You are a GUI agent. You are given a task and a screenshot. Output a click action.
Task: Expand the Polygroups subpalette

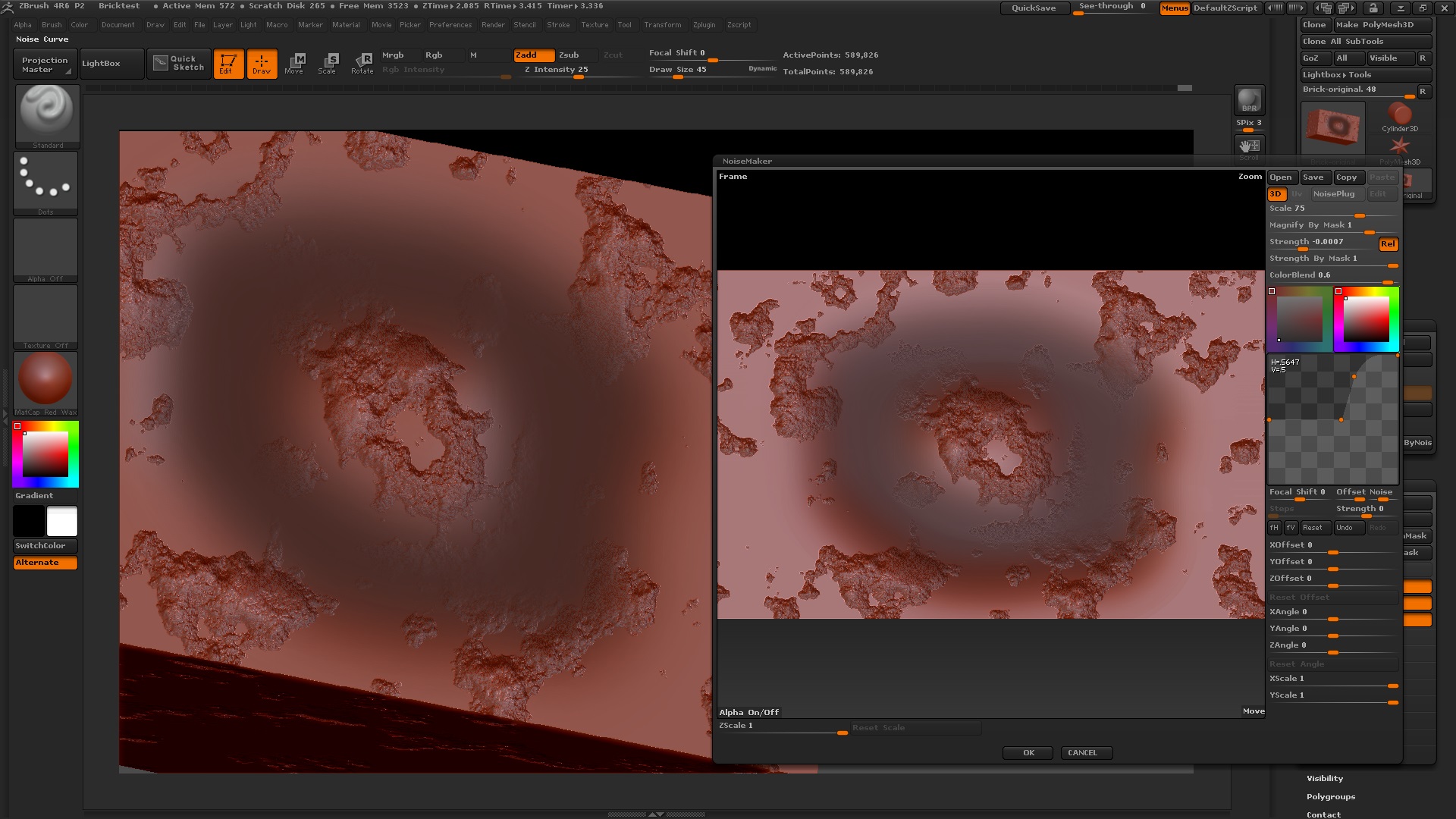[1331, 797]
